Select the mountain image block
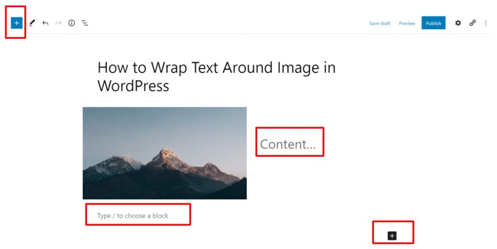The height and width of the screenshot is (249, 497). coord(164,153)
